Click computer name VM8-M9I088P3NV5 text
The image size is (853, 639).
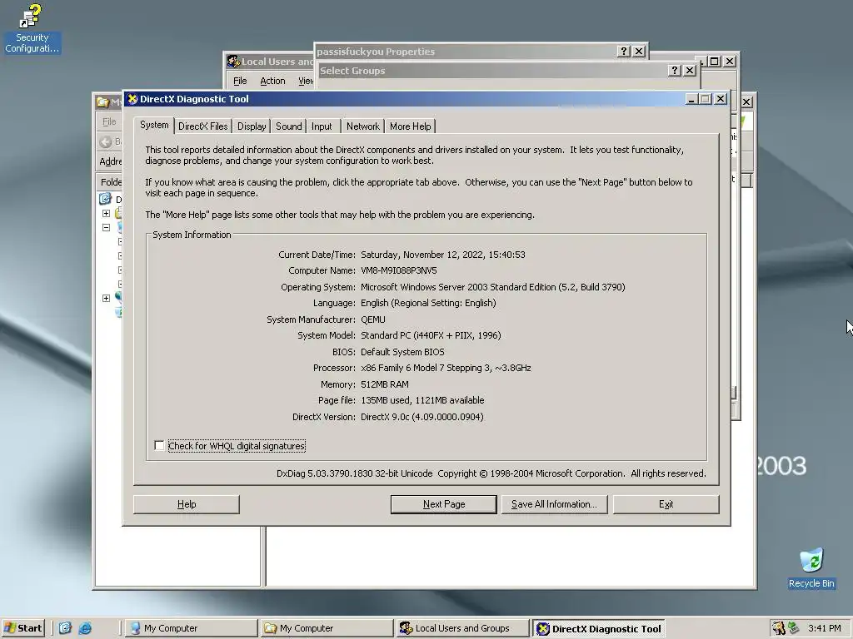[x=399, y=270]
